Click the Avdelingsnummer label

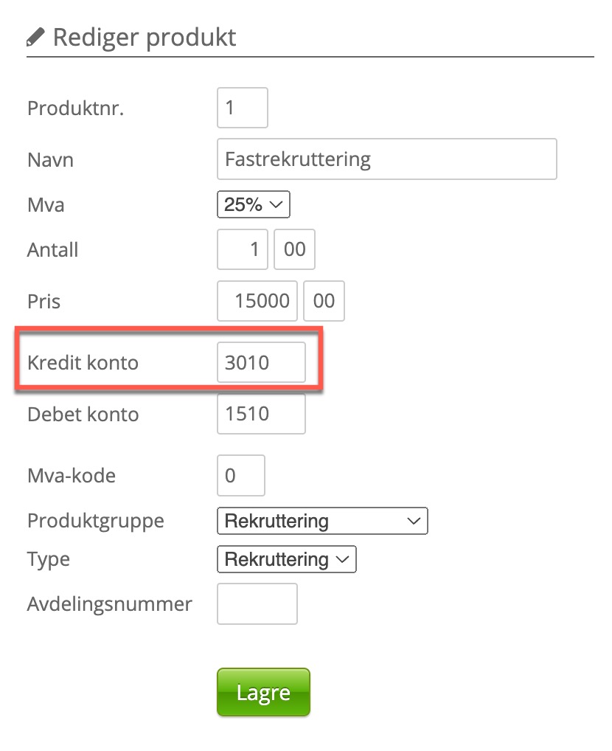[x=109, y=604]
